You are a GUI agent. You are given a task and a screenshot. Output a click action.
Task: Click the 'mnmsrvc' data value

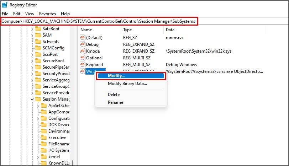(x=175, y=38)
